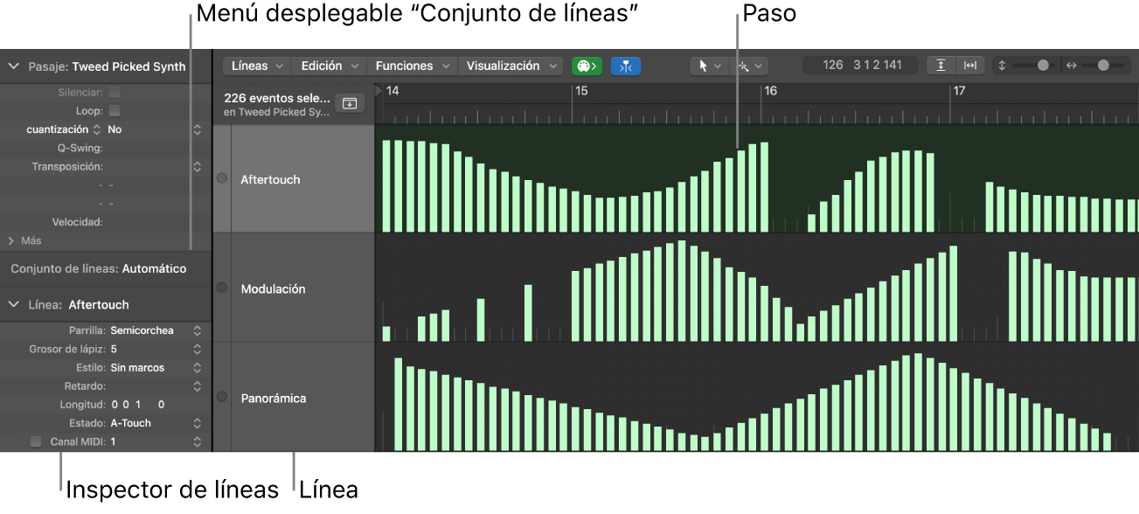Open the secondary pencil tool menu
The image size is (1139, 514).
pyautogui.click(x=750, y=66)
